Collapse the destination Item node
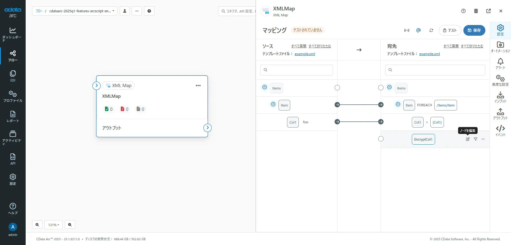 click(398, 104)
